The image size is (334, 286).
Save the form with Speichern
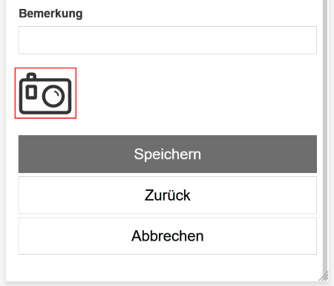click(168, 154)
